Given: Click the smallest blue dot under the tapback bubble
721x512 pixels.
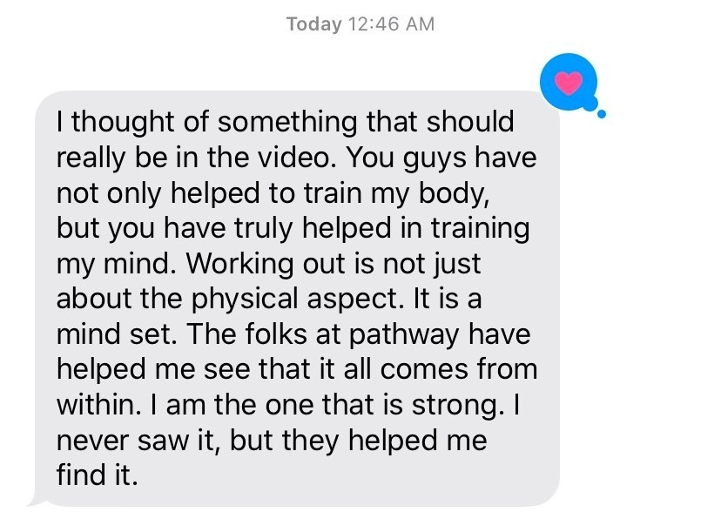Looking at the screenshot, I should 602,114.
